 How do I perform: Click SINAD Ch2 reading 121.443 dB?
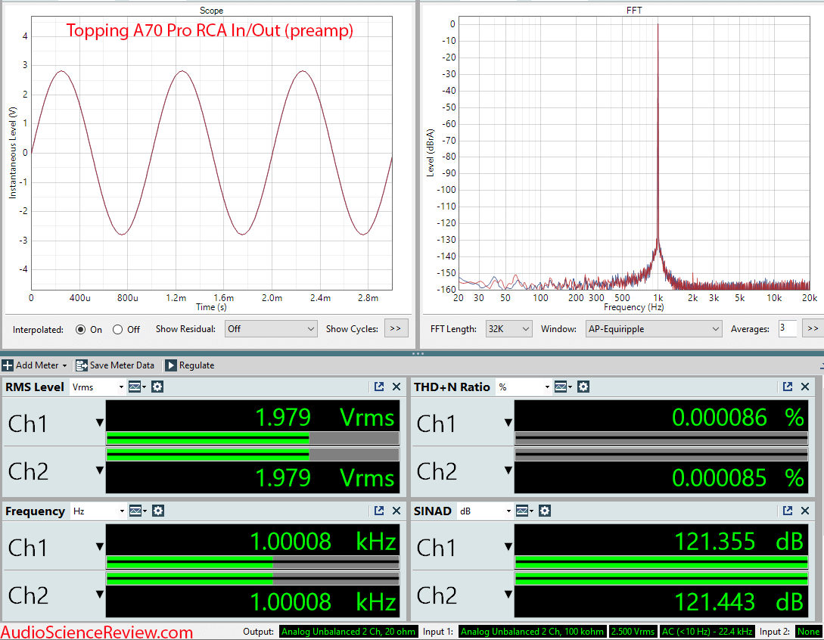738,602
